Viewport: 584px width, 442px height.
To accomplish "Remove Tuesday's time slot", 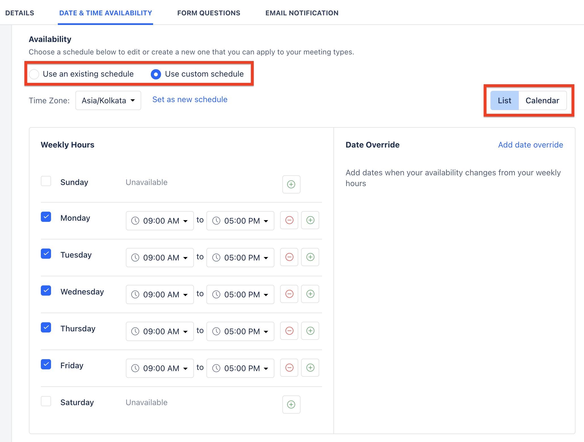I will (289, 257).
